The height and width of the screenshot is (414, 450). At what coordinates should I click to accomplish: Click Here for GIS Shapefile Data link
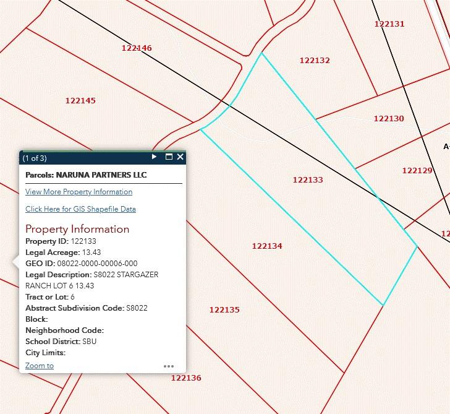click(80, 209)
